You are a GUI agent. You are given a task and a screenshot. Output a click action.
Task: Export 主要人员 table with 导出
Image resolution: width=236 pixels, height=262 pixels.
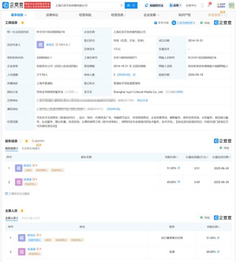click(x=205, y=218)
